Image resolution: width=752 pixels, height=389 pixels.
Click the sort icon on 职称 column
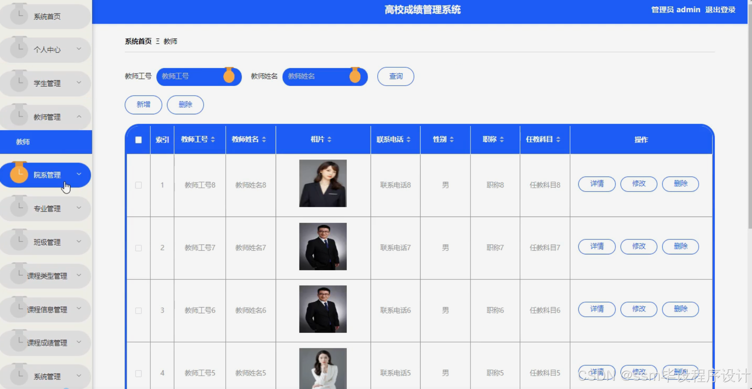point(503,140)
